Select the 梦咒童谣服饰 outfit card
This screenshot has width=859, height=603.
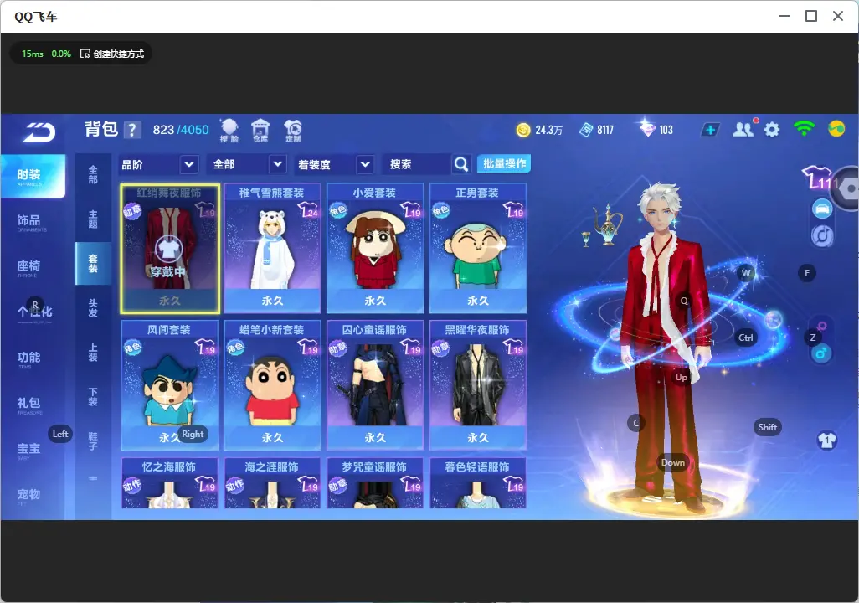(375, 483)
